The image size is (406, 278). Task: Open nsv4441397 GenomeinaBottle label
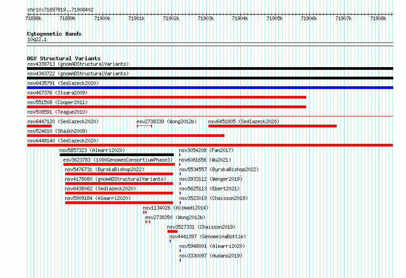point(208,236)
